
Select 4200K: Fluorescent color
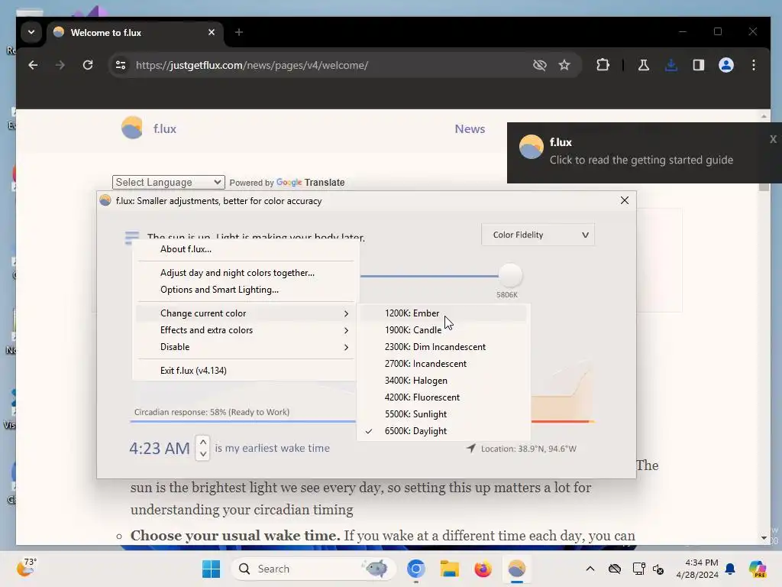click(442, 397)
